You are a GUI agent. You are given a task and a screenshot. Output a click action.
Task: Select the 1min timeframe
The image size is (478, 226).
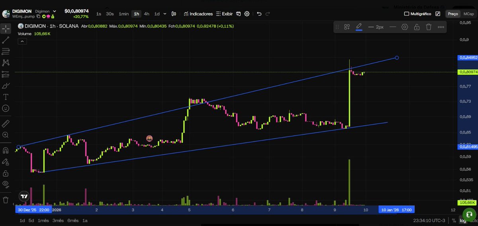(x=123, y=14)
